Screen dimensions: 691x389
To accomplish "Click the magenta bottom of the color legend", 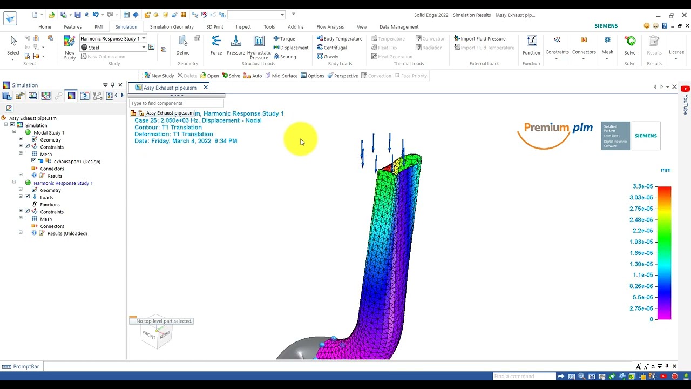I will pos(664,314).
